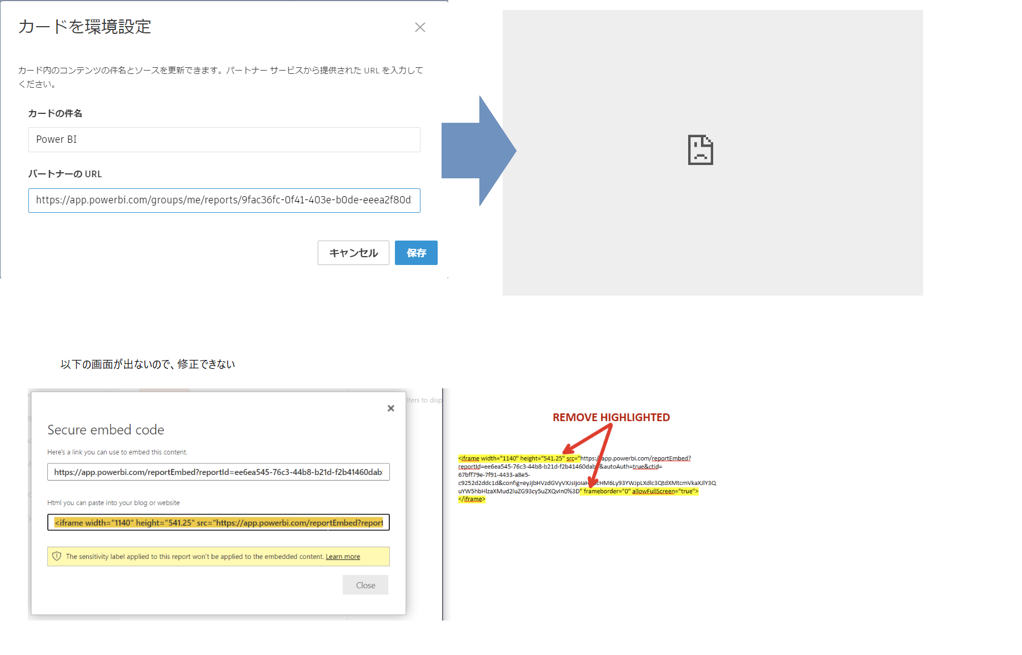Click the Close button in embed dialog

click(x=365, y=585)
